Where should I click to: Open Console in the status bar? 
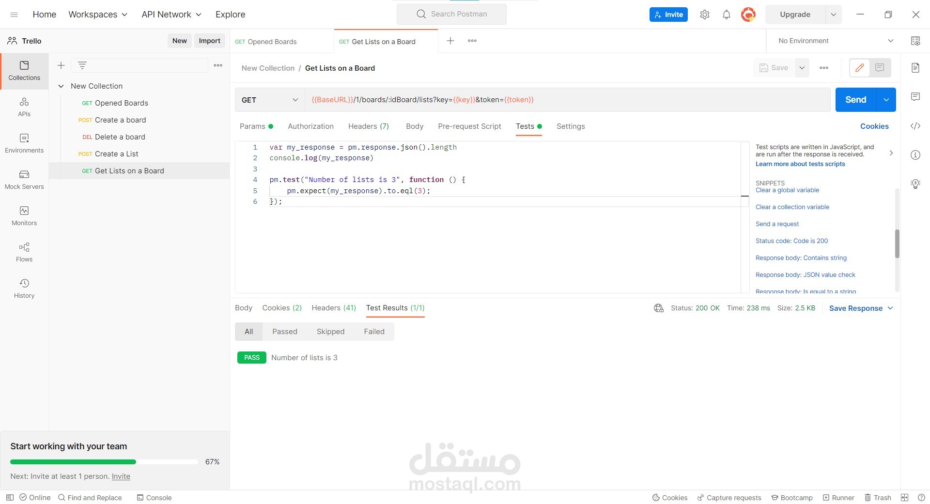[x=154, y=497]
